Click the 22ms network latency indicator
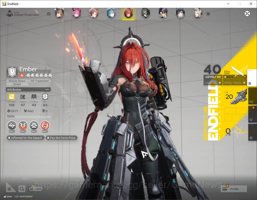 click(x=8, y=196)
